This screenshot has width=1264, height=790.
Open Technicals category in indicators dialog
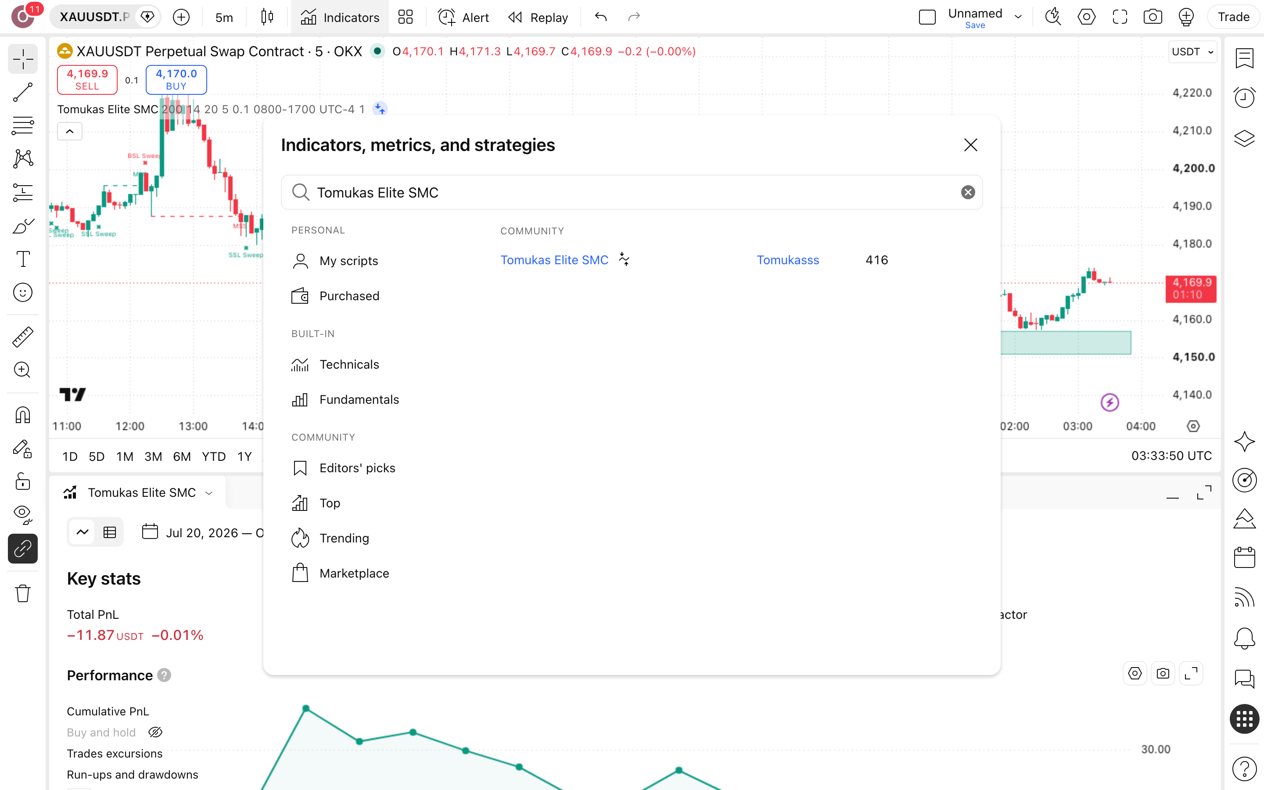(336, 364)
